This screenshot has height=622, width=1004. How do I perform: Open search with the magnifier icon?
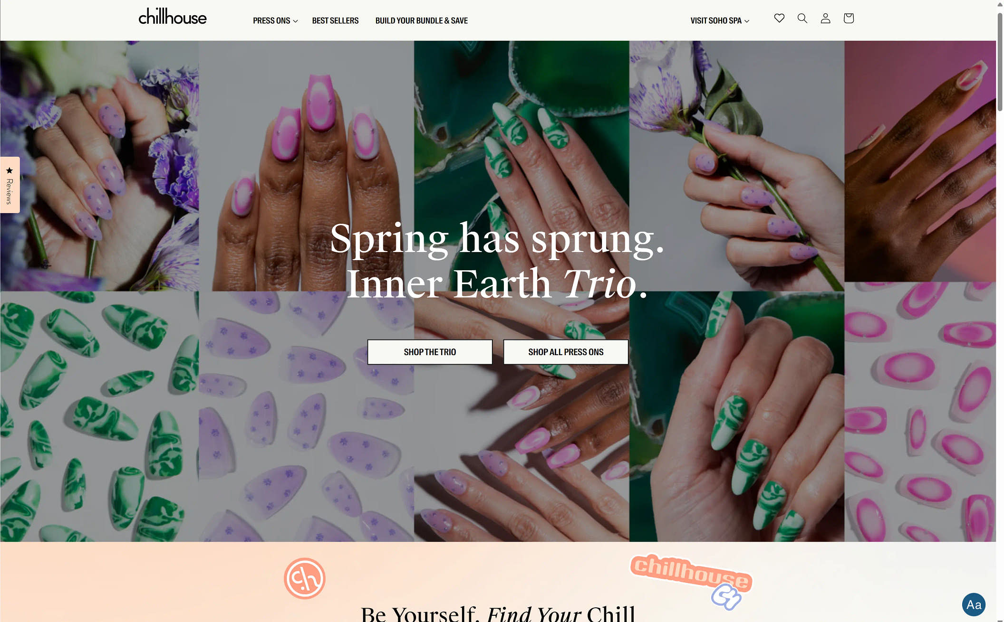(x=802, y=18)
